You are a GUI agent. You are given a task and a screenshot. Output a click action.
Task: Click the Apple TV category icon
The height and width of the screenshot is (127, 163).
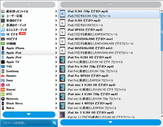click(3, 62)
